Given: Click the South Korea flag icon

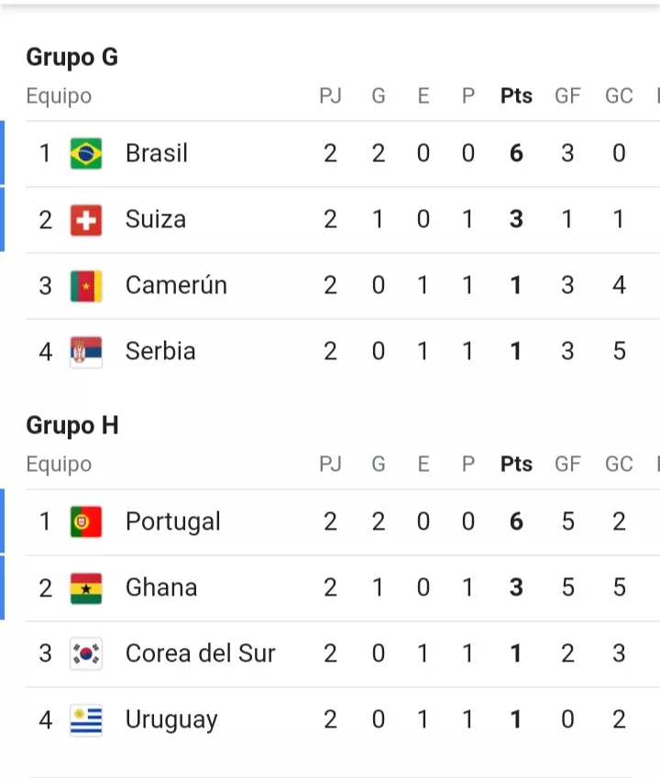Looking at the screenshot, I should click(86, 654).
